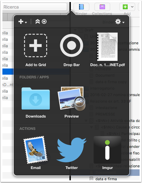Image resolution: width=142 pixels, height=183 pixels.
Task: Select the intestazione document row
Action: tap(106, 108)
